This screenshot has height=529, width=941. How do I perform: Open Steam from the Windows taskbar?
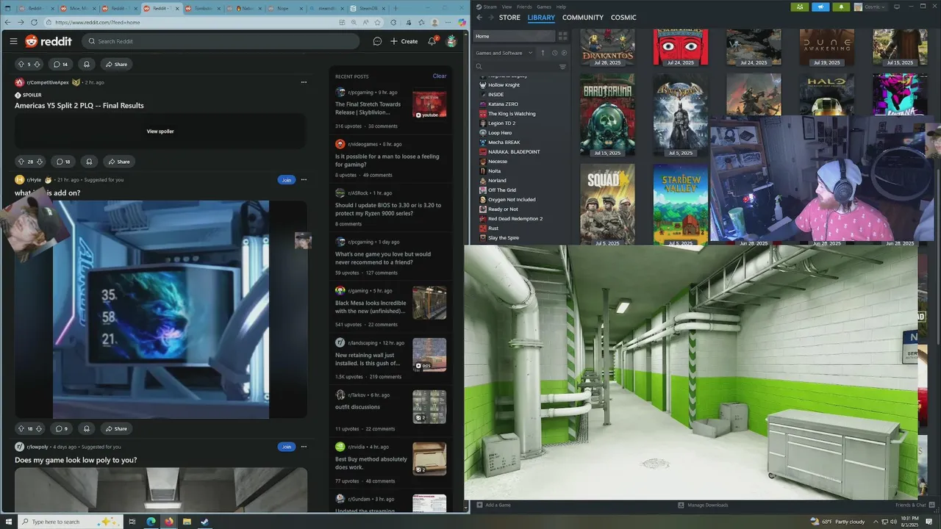pos(204,522)
